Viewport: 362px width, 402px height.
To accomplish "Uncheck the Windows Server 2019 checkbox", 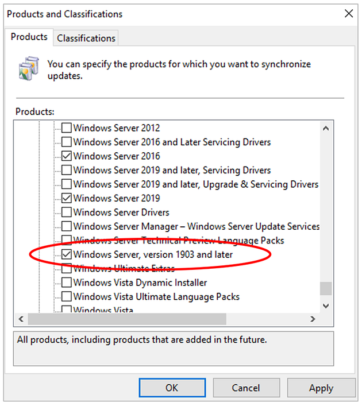I will 67,198.
